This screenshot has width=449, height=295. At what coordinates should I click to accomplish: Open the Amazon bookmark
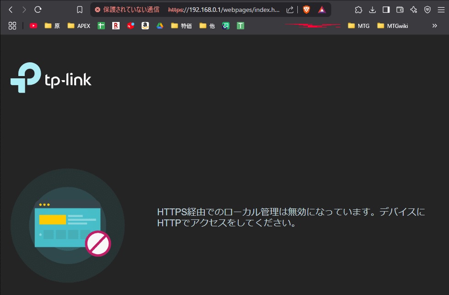(145, 26)
